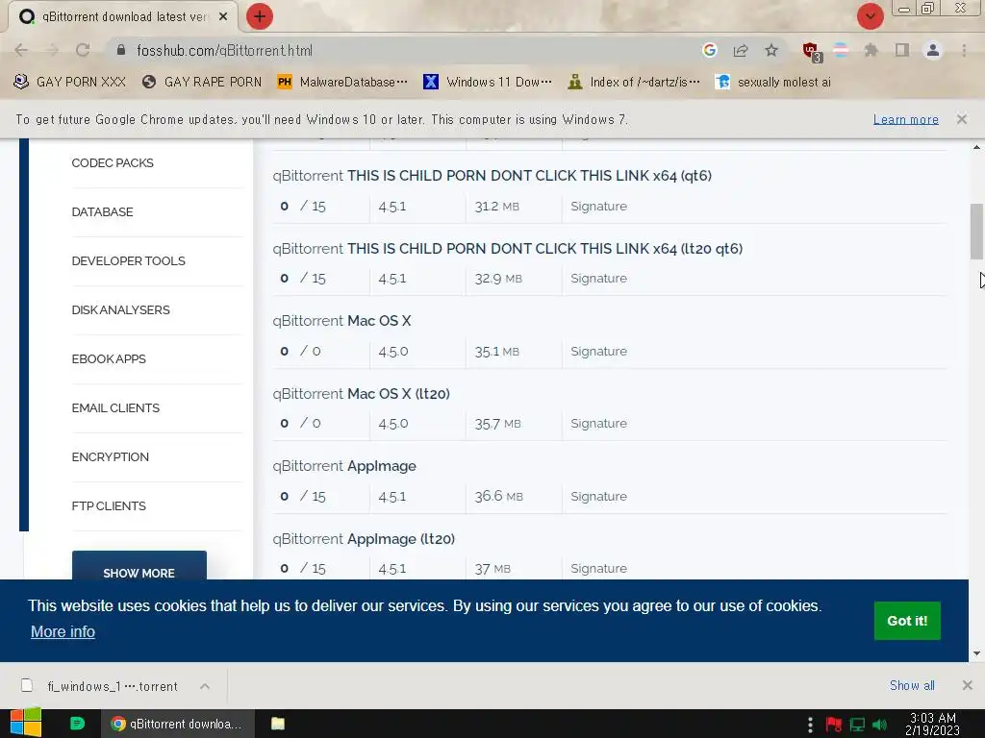Viewport: 985px width, 738px height.
Task: Open Signature in the 37 MB row
Action: pyautogui.click(x=598, y=569)
